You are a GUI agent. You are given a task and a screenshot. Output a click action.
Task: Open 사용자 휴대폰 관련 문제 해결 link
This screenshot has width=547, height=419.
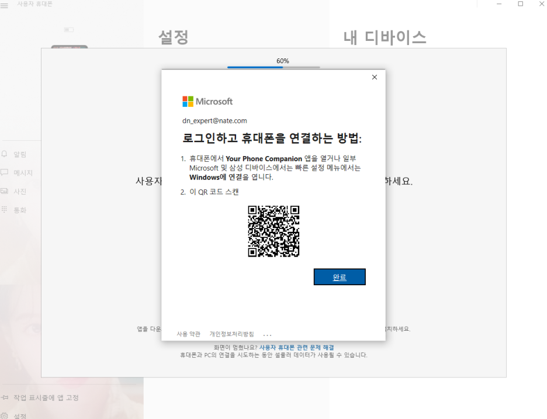coord(296,348)
